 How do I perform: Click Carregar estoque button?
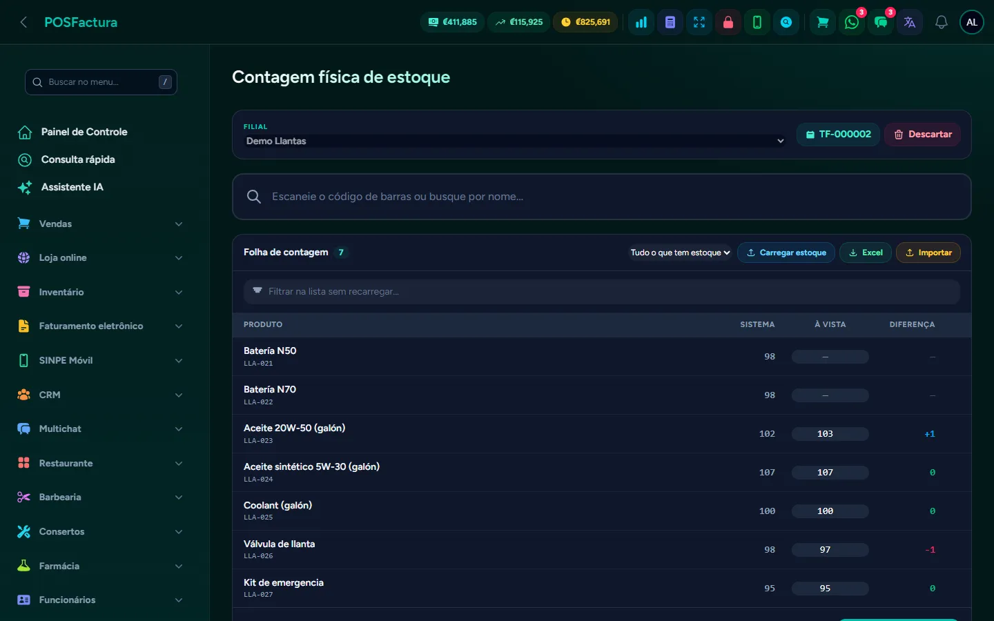786,253
